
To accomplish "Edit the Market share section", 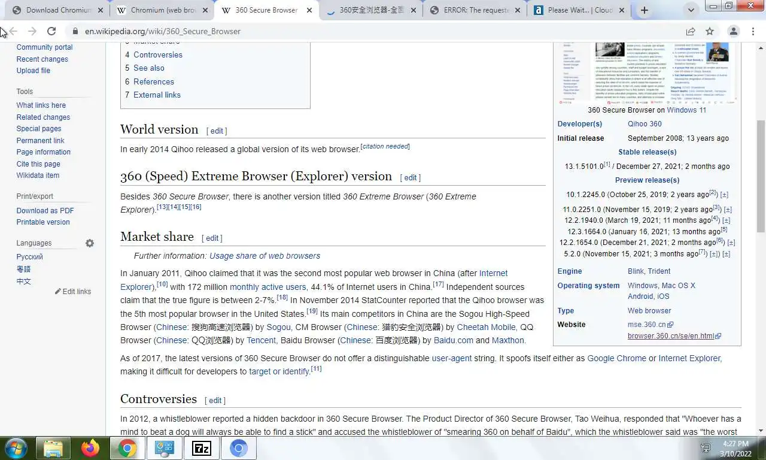I will coord(212,238).
